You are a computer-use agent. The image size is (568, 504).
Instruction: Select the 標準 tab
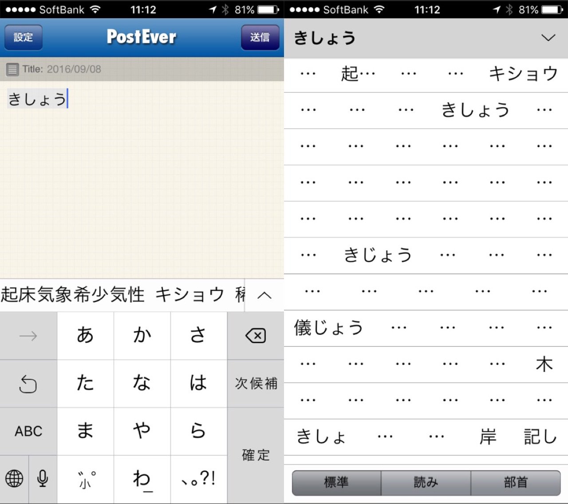point(336,483)
